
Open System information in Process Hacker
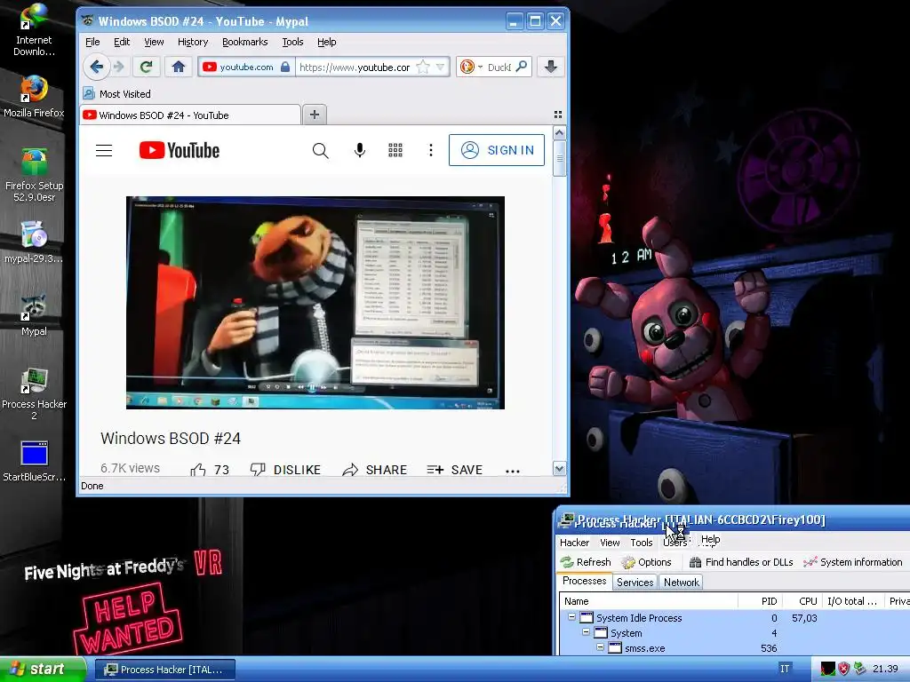[853, 562]
